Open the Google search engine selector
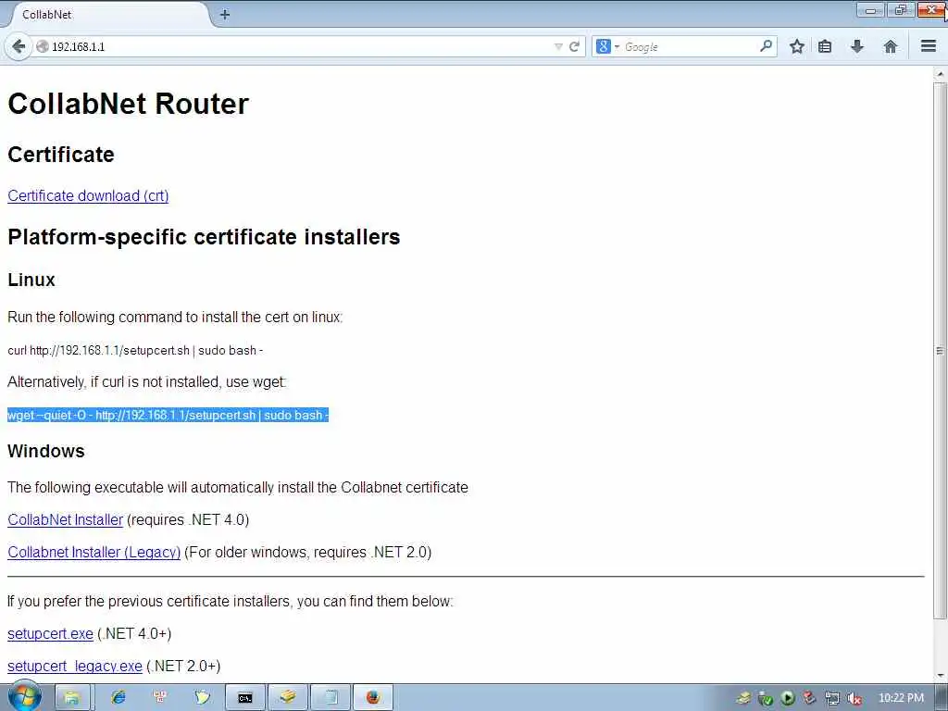This screenshot has width=948, height=711. (607, 46)
